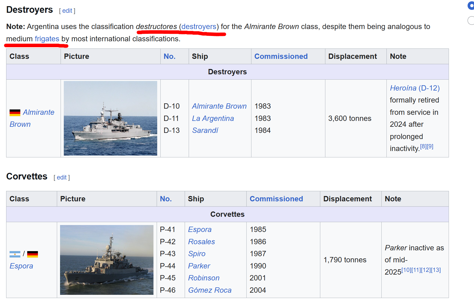
Task: Click pennant number 'P-41'
Action: 168,230
